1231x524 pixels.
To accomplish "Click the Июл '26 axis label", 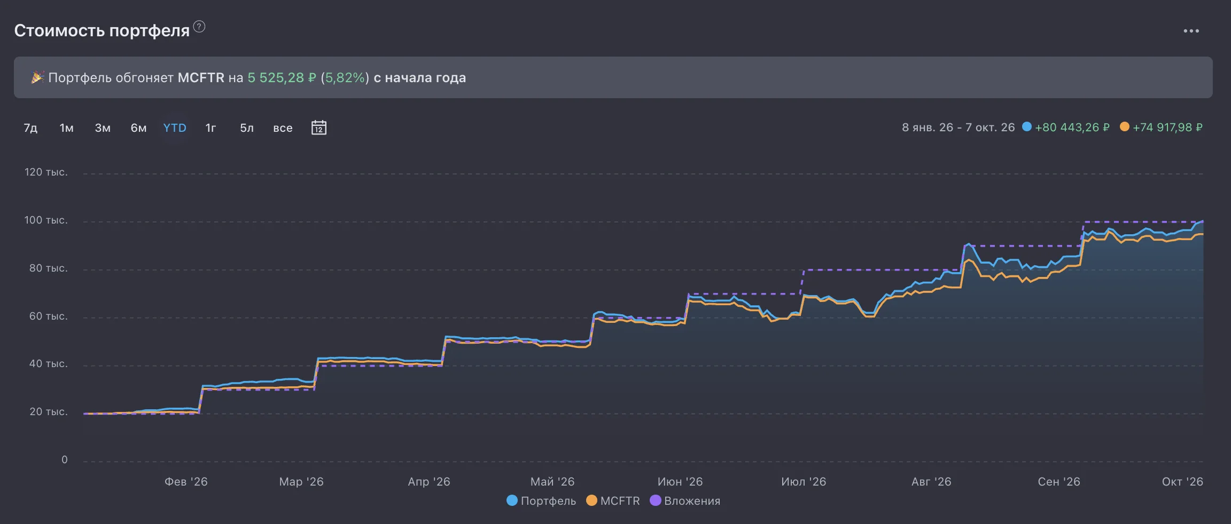I will pyautogui.click(x=804, y=482).
